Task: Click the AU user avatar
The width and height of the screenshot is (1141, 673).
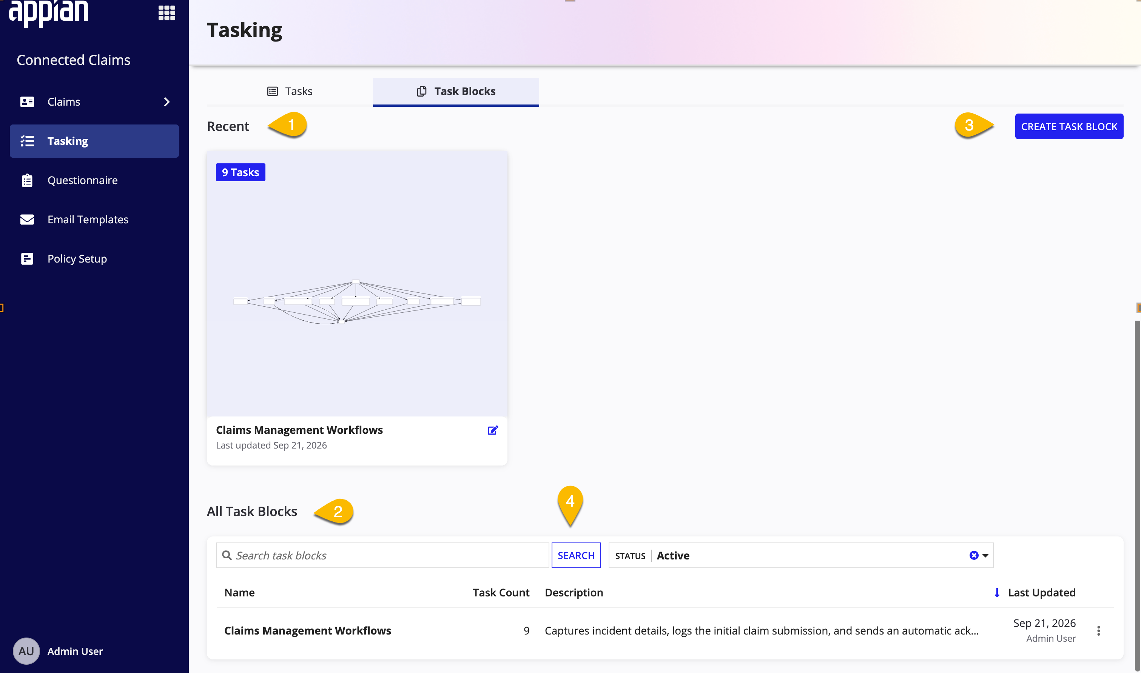Action: click(26, 651)
